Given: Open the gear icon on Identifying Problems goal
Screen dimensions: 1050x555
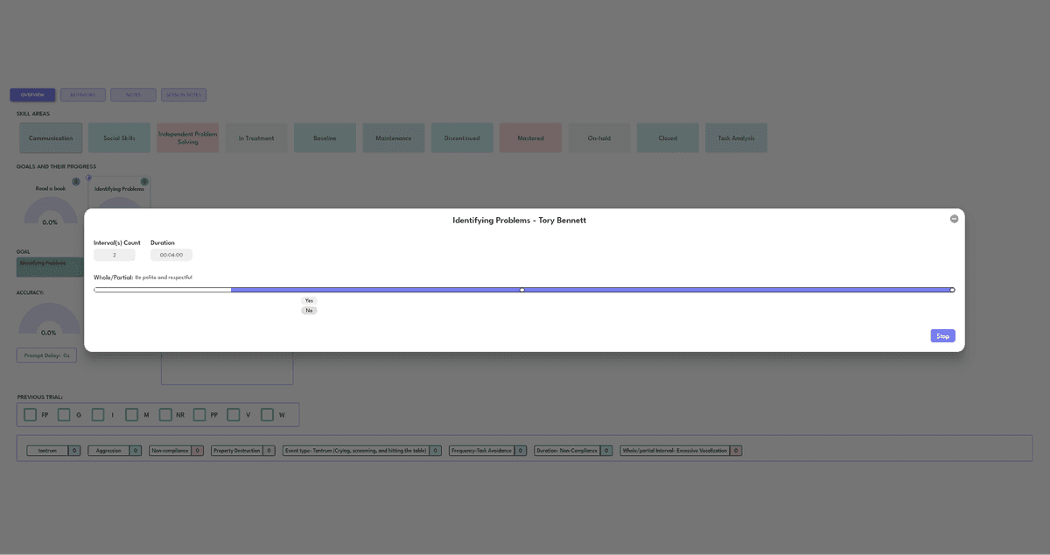Looking at the screenshot, I should pyautogui.click(x=144, y=181).
